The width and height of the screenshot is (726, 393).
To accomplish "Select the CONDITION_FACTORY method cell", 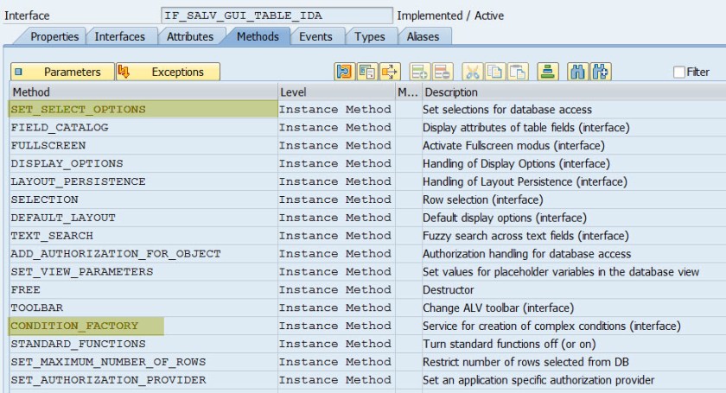I will coord(74,326).
